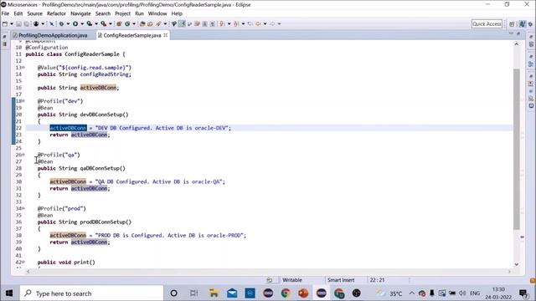Click the External Tools run icon

tap(104, 24)
